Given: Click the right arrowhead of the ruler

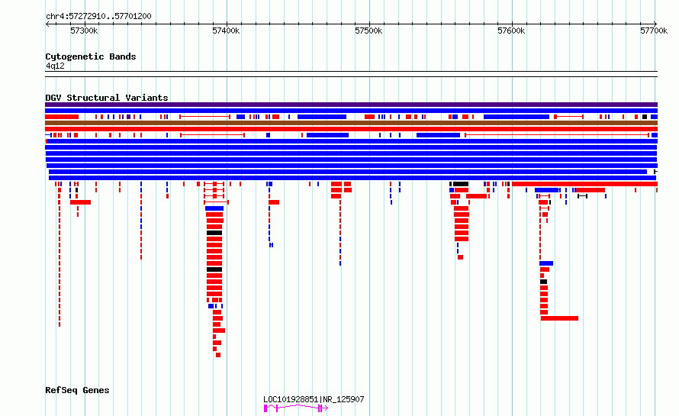Looking at the screenshot, I should (655, 24).
